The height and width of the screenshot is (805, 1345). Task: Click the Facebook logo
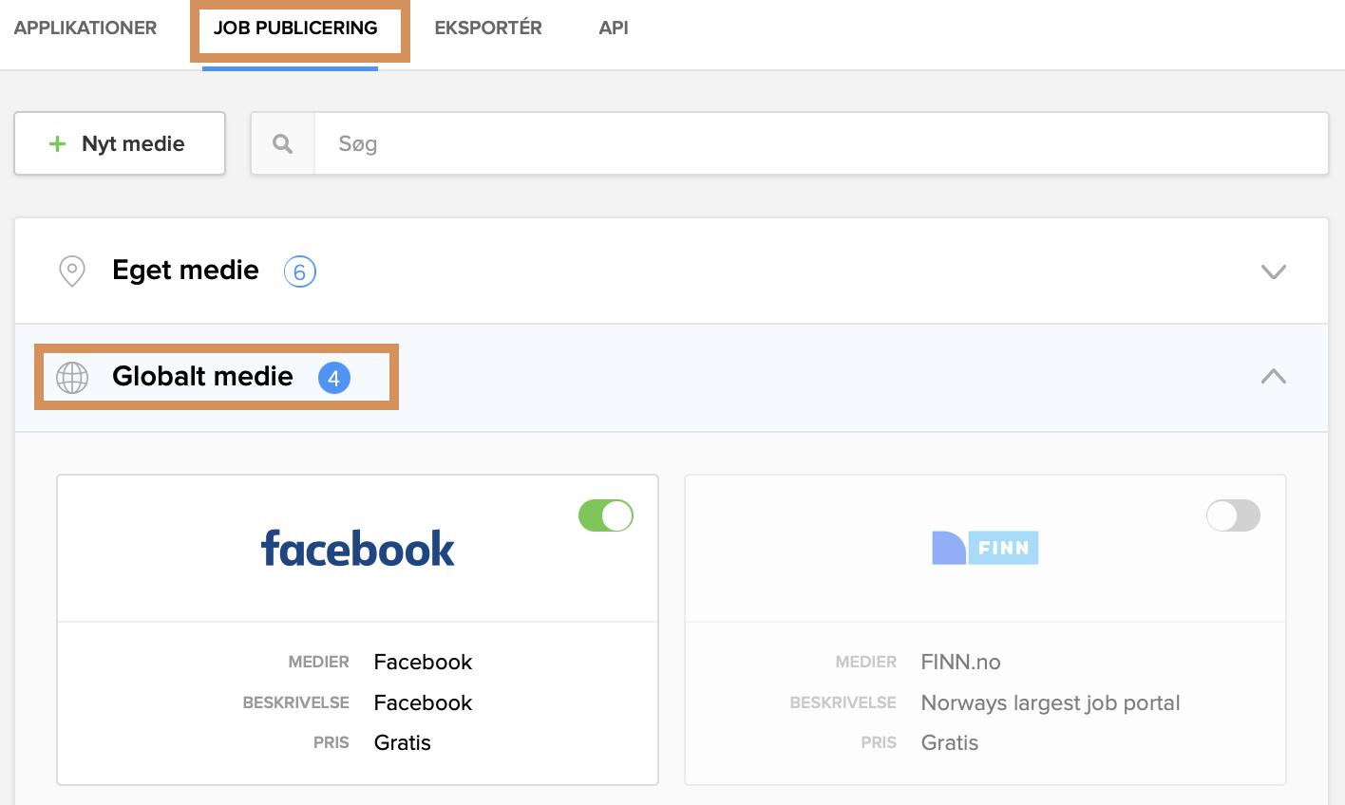pos(357,549)
